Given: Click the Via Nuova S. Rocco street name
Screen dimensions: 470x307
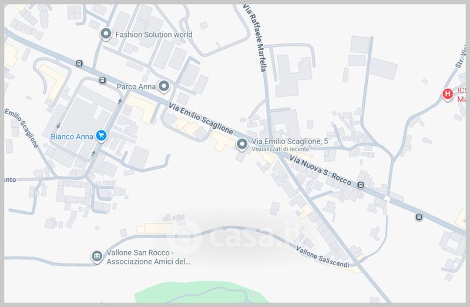Looking at the screenshot, I should point(320,171).
